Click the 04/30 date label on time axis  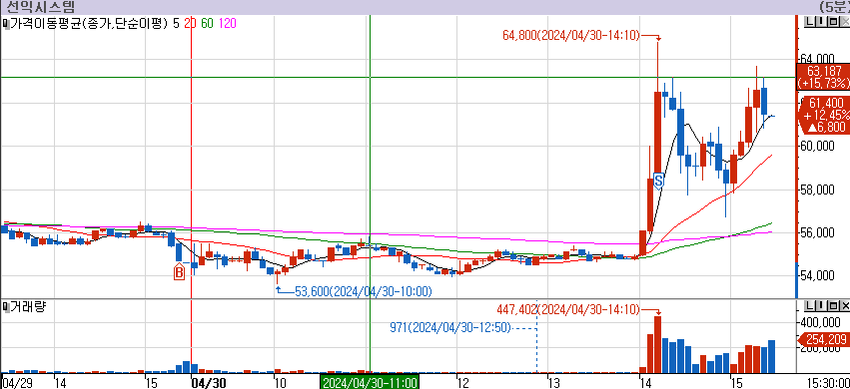click(x=209, y=383)
